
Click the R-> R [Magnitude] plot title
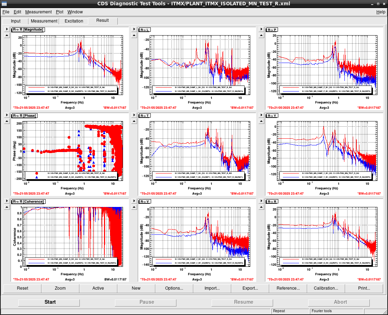[28, 30]
